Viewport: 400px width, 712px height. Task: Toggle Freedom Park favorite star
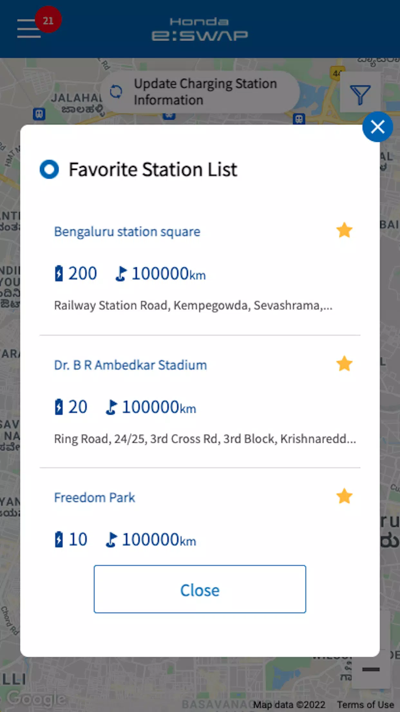(x=344, y=496)
